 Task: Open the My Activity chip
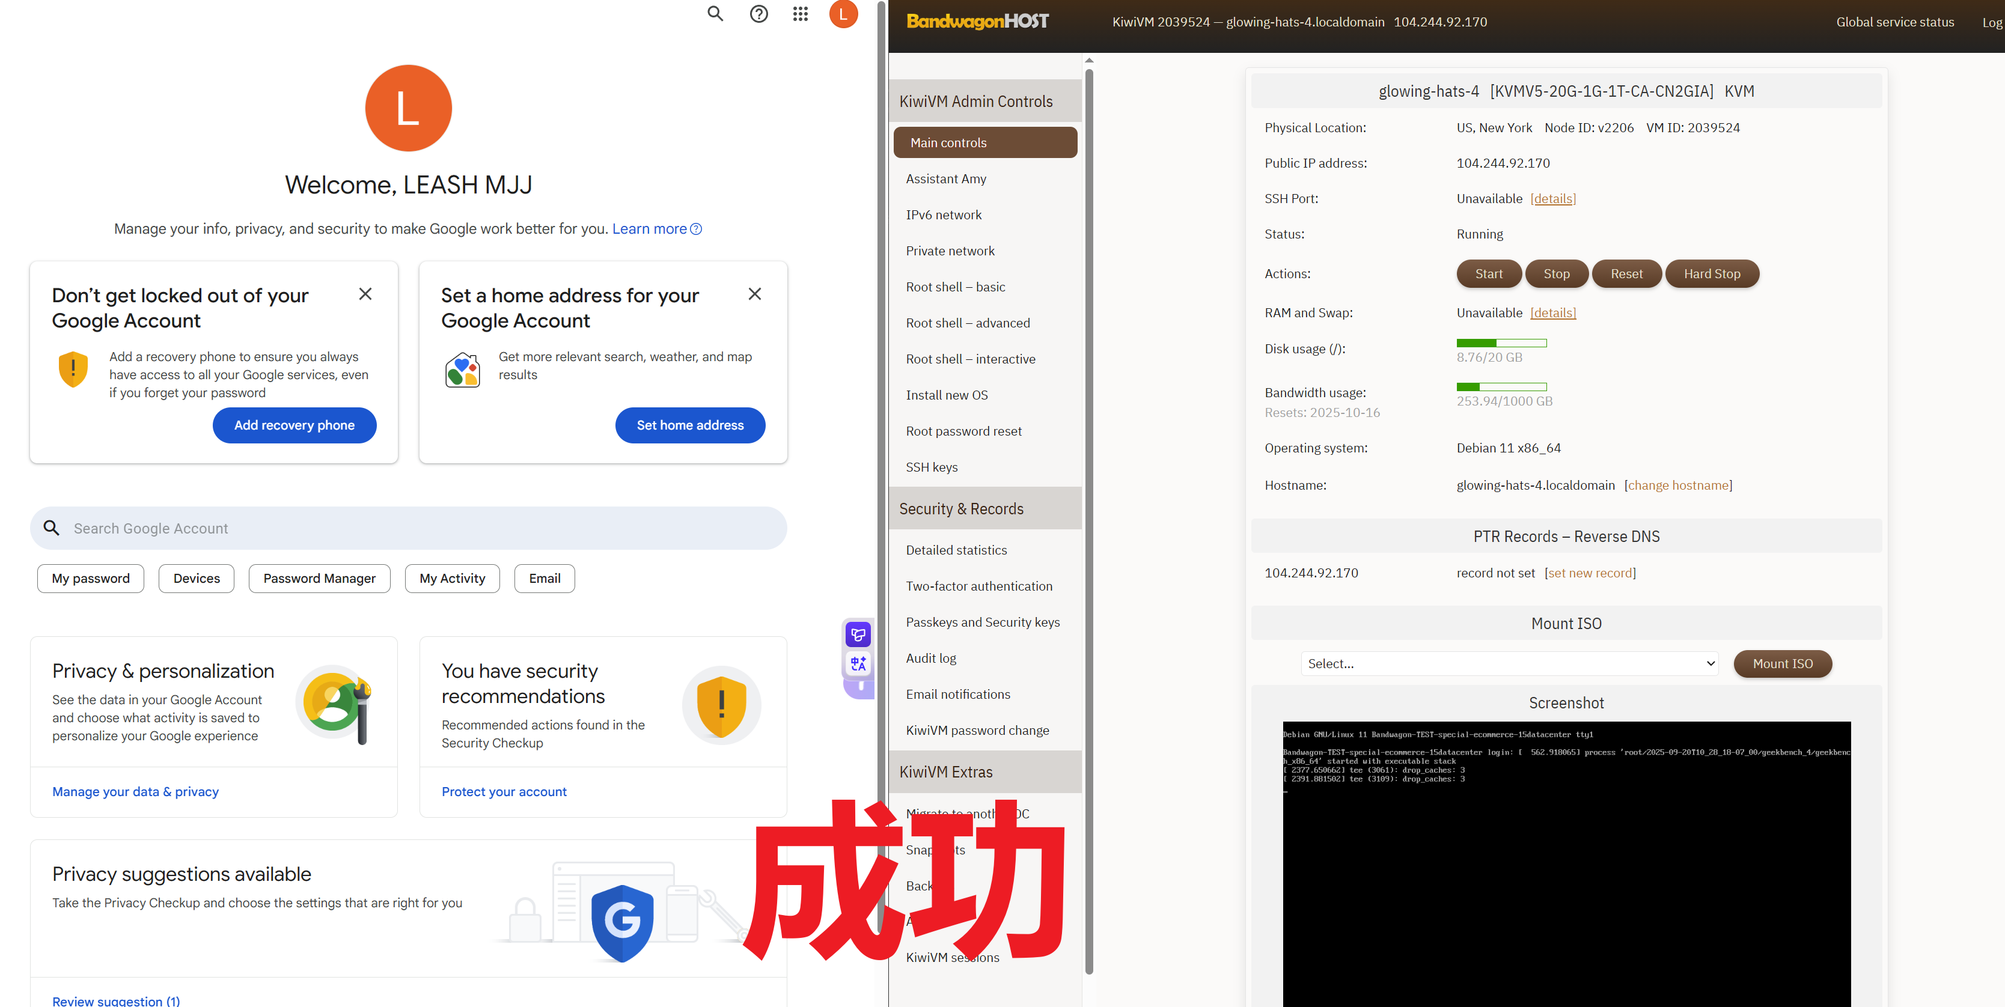point(451,578)
